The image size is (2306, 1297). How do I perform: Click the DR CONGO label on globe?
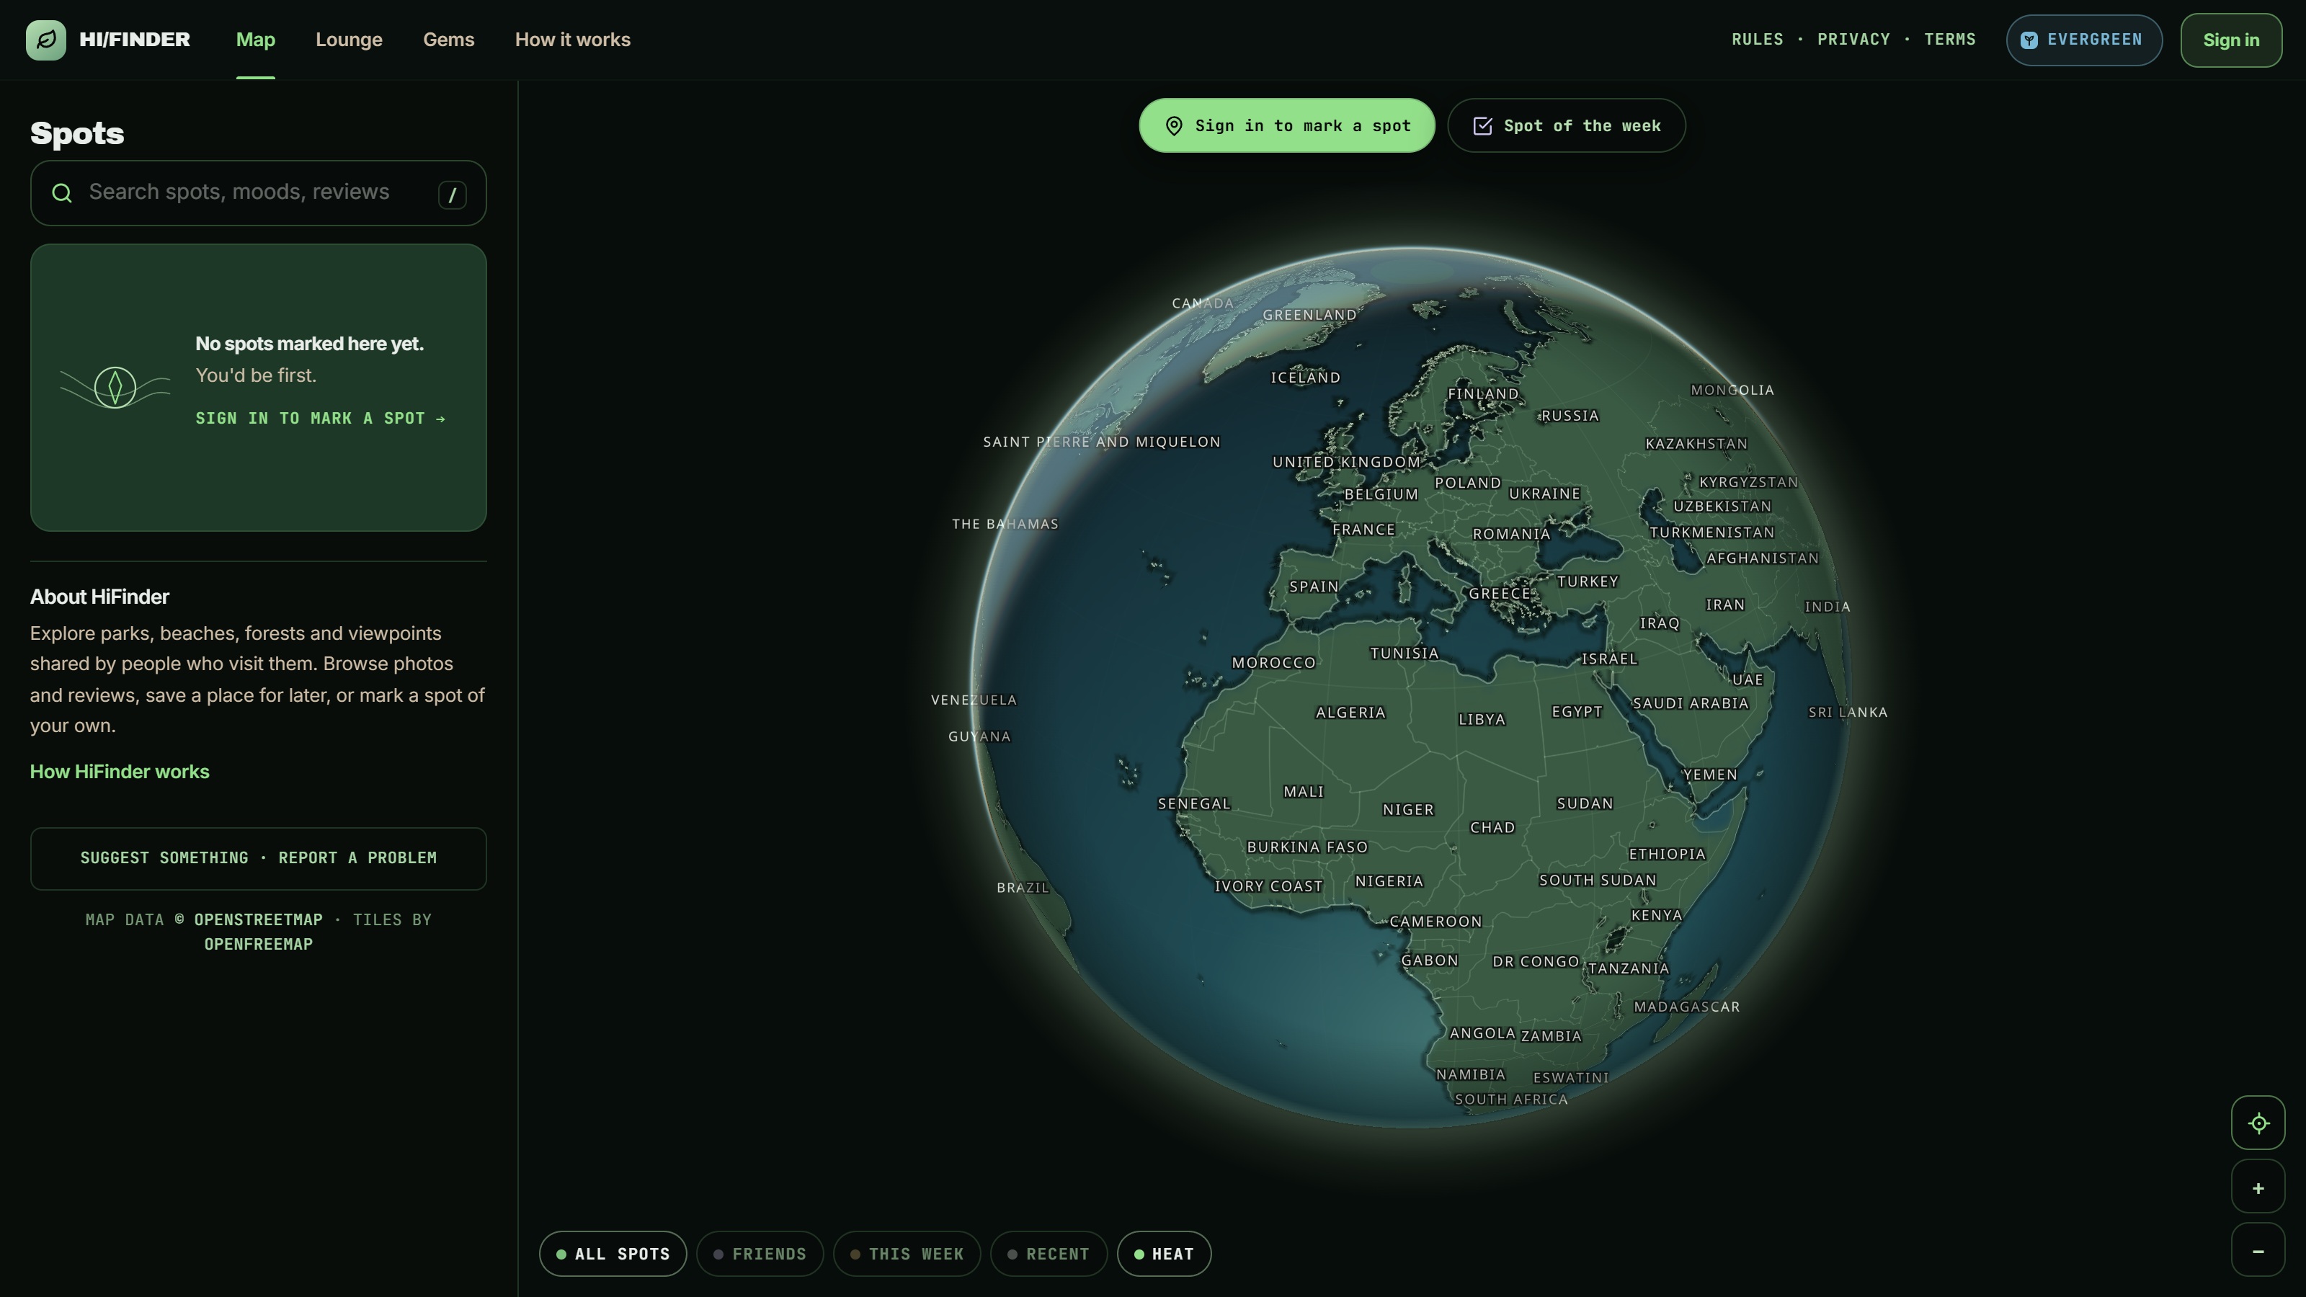[x=1535, y=961]
